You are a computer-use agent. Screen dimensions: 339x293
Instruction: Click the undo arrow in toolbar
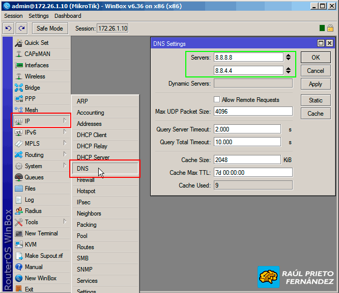click(x=8, y=28)
